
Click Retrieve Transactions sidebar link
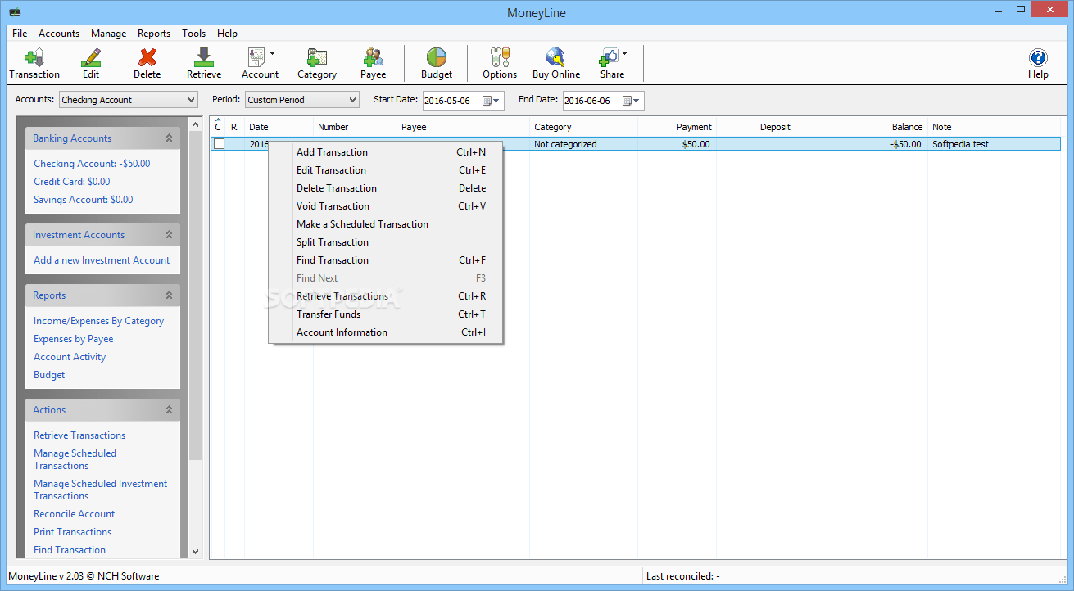(79, 435)
